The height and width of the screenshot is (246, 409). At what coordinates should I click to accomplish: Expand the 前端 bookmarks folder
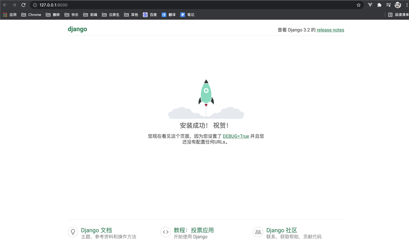pos(90,15)
